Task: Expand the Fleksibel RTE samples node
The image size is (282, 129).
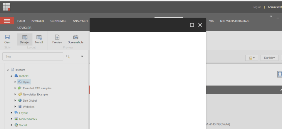Action: click(15, 88)
